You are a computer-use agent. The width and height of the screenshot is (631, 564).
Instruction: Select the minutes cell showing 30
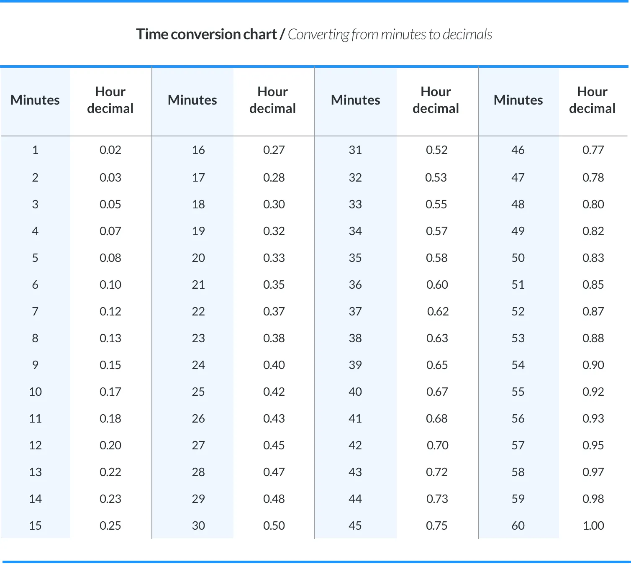(x=198, y=526)
